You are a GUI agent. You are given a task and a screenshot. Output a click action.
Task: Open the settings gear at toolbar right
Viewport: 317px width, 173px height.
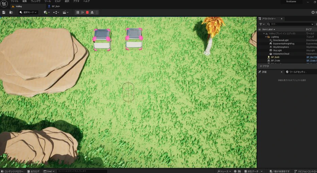click(313, 13)
